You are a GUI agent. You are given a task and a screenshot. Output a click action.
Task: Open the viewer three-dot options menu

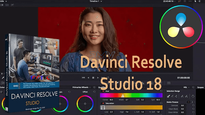[190, 1]
